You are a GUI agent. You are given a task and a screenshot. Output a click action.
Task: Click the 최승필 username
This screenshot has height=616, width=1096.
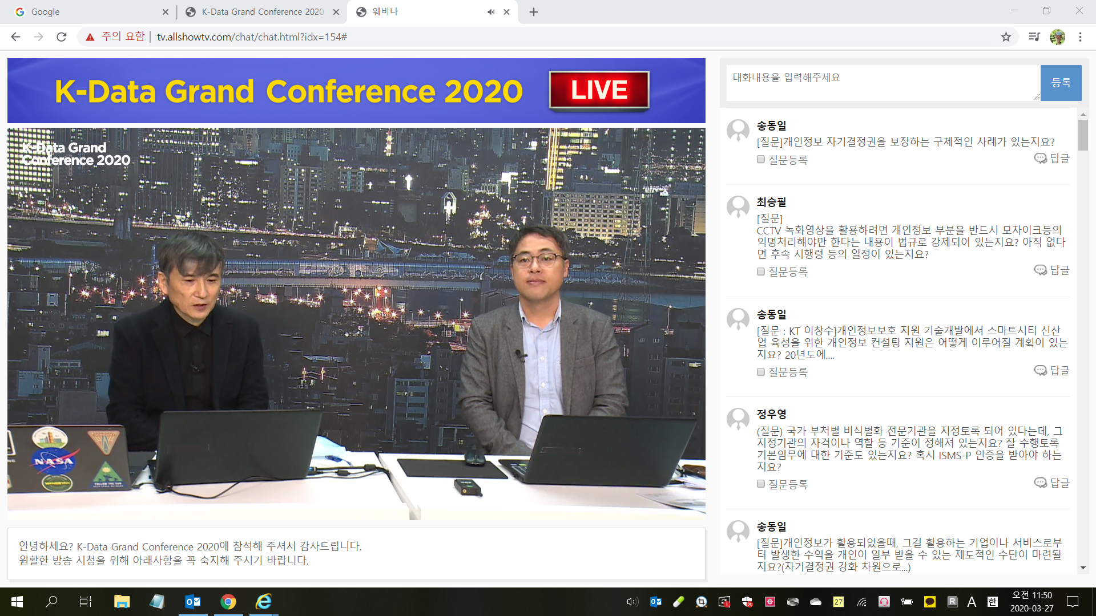click(772, 202)
